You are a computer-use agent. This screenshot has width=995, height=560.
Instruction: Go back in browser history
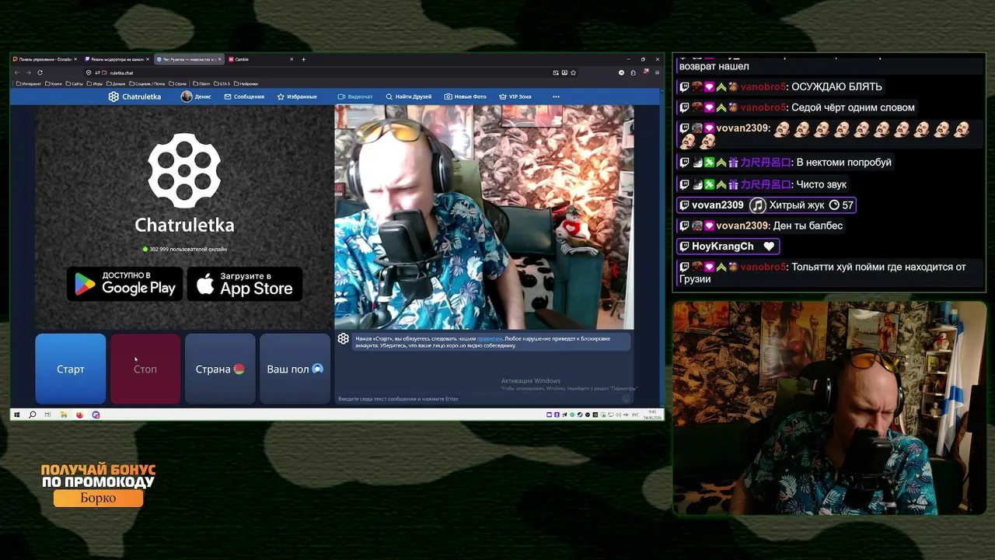(17, 72)
